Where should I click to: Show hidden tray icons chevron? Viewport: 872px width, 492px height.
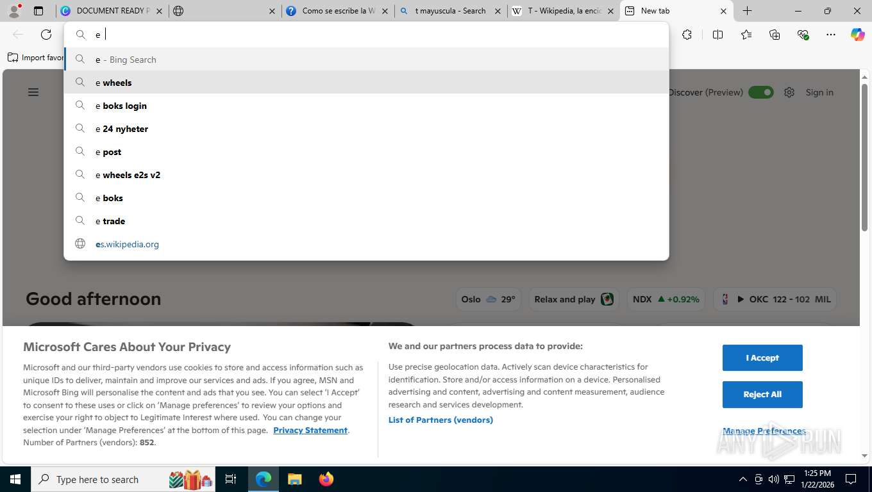[743, 479]
